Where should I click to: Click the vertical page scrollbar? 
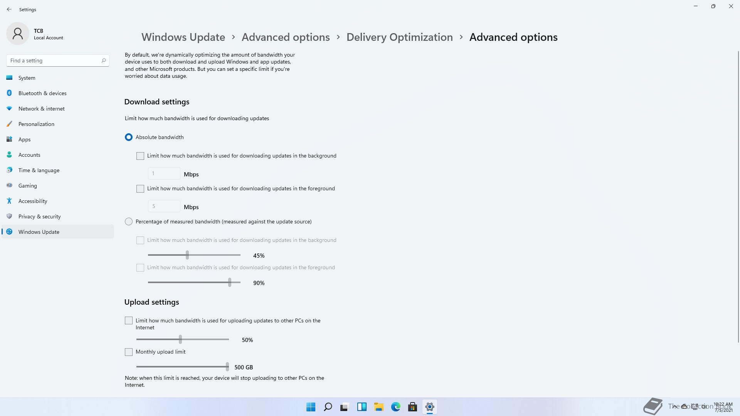point(738,196)
